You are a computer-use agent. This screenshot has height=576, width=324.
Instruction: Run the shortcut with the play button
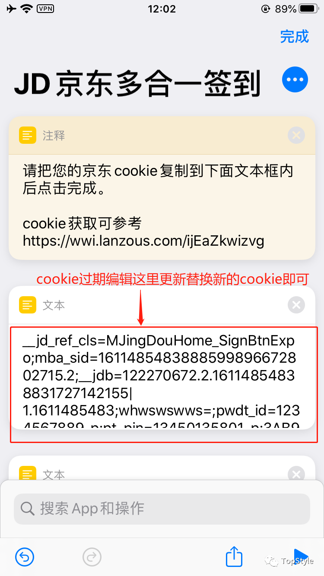point(301,556)
